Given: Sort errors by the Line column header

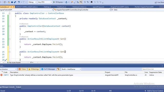Looking at the screenshot, I should (x=146, y=72).
